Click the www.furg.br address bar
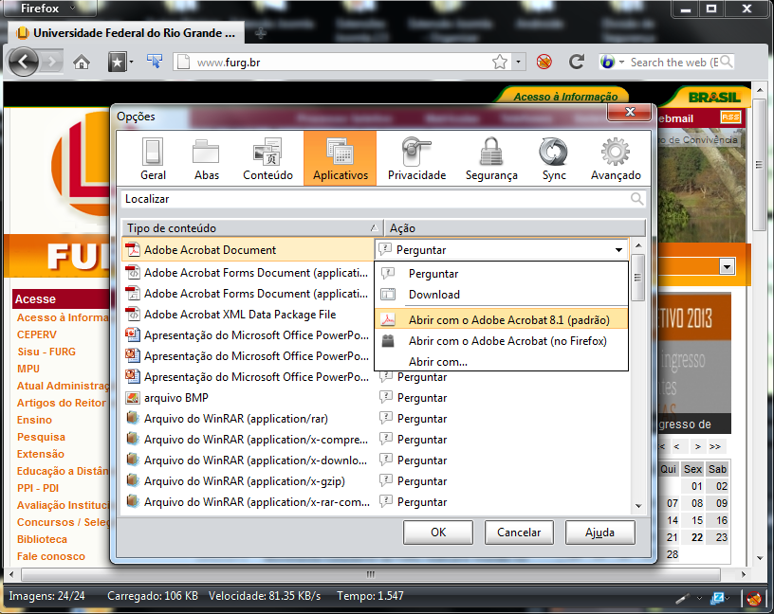774x614 pixels. (x=341, y=63)
